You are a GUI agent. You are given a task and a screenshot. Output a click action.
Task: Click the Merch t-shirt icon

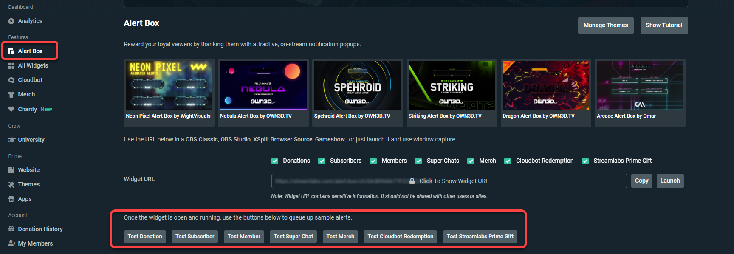tap(11, 95)
